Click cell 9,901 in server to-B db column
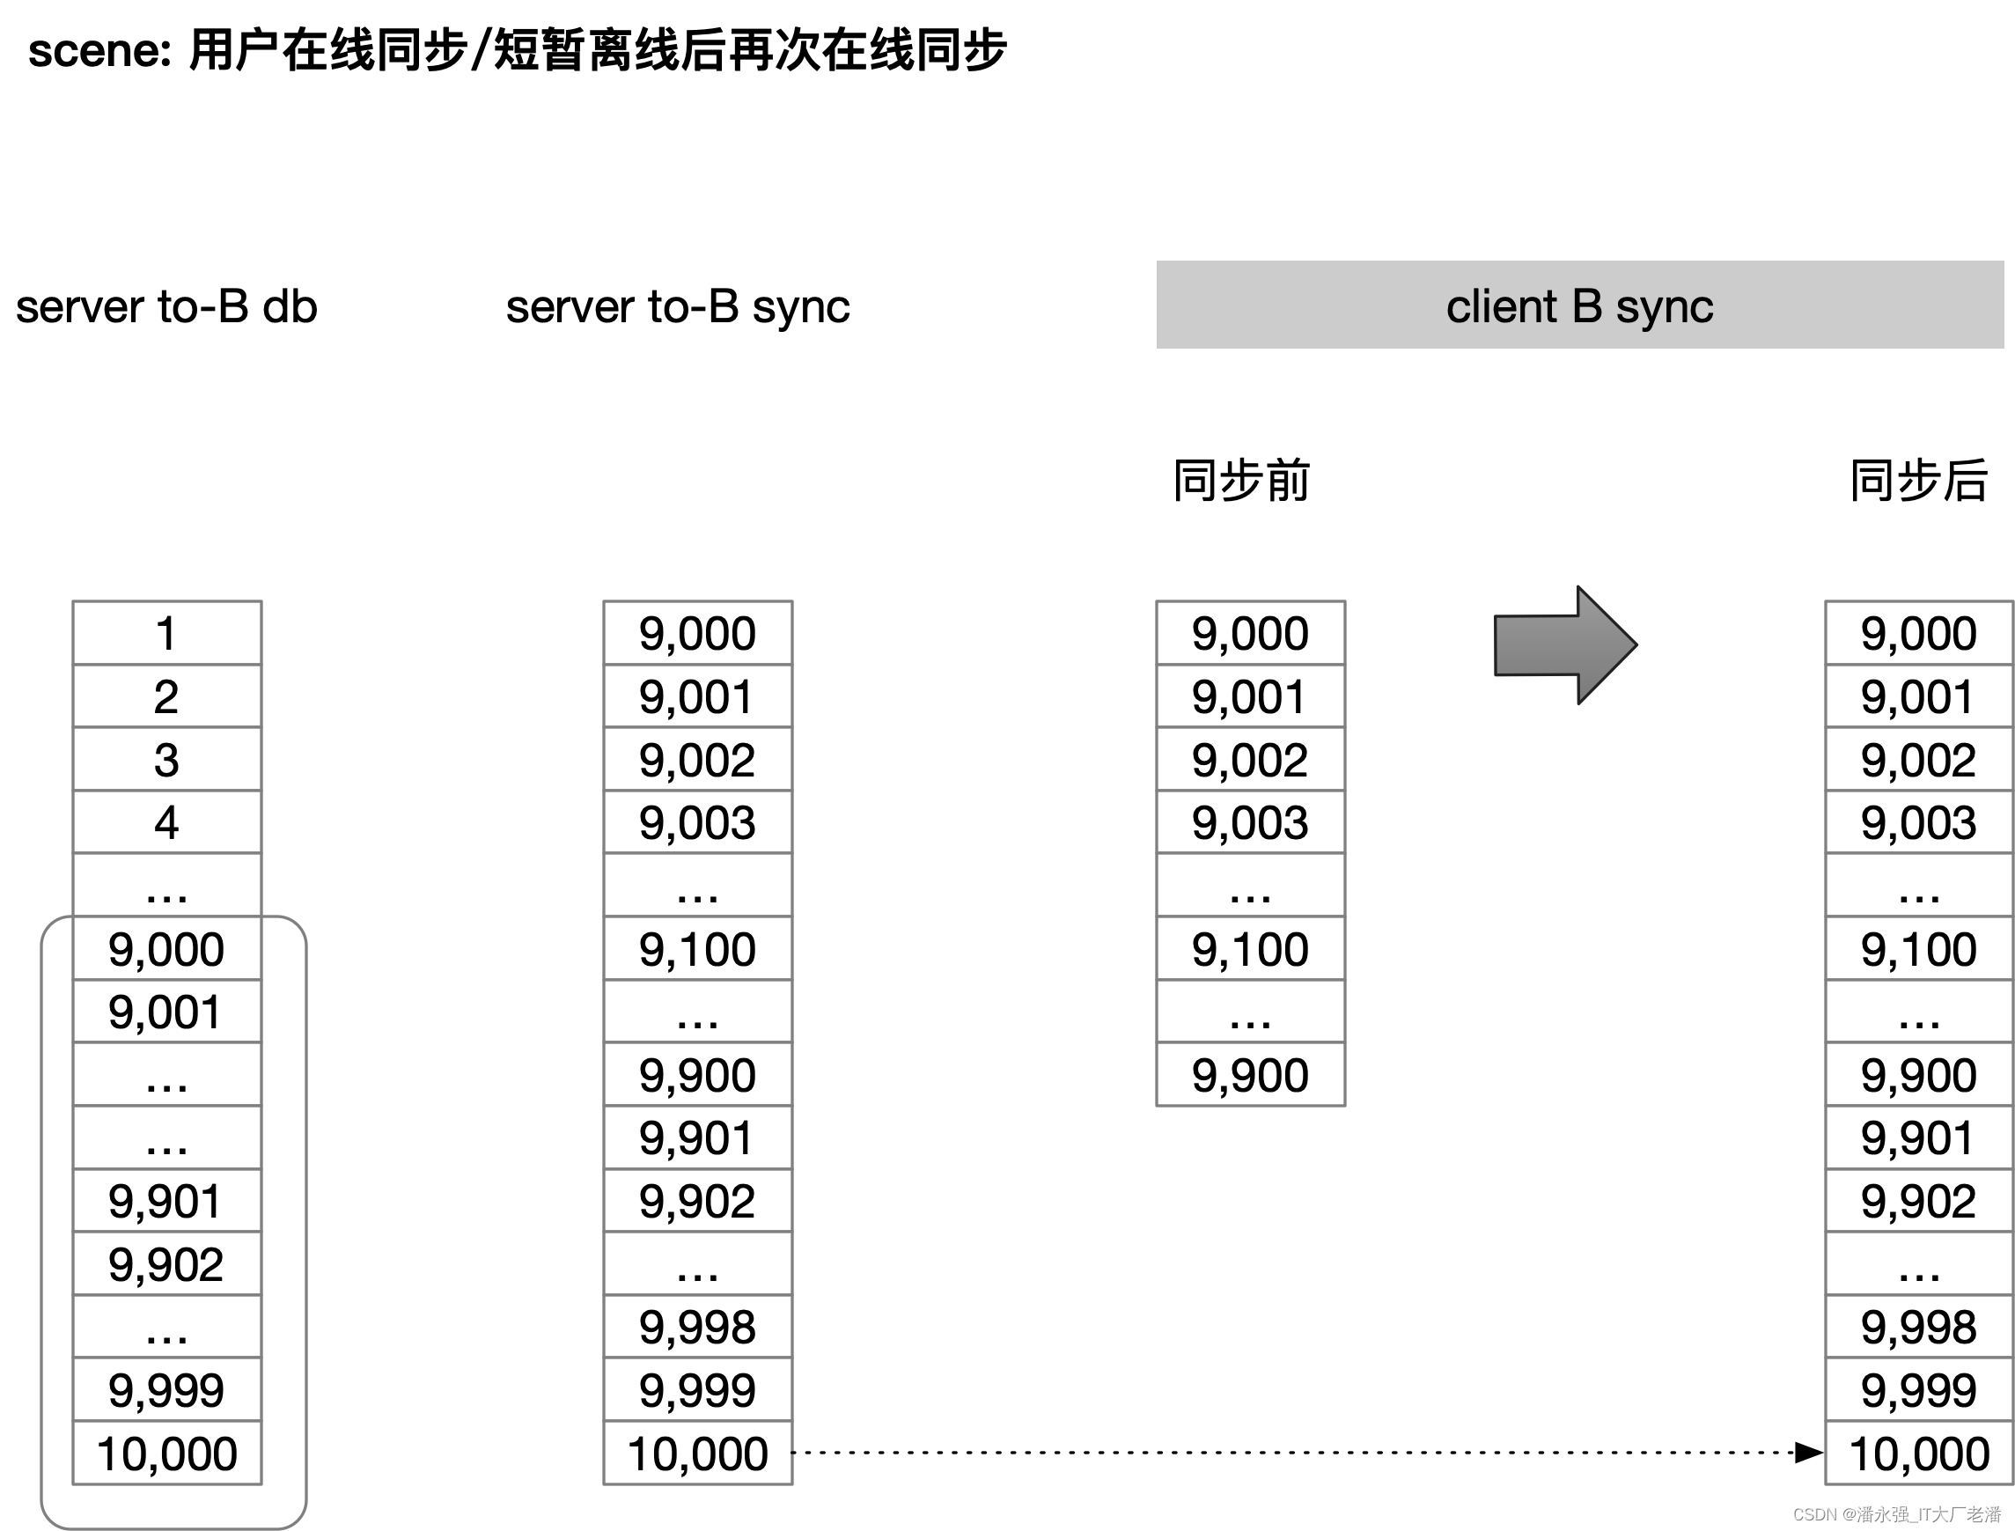The width and height of the screenshot is (2015, 1531). (166, 1200)
